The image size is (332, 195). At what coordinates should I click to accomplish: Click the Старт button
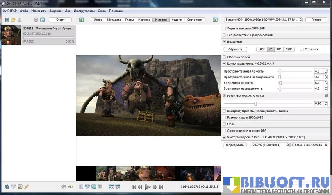(x=60, y=20)
